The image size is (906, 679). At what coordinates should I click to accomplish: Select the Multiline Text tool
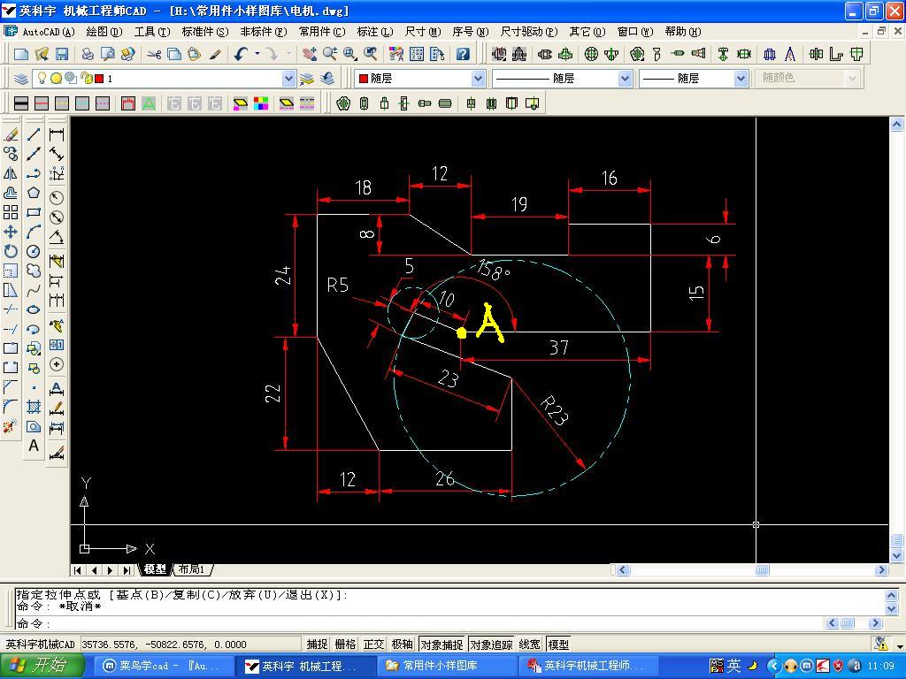pyautogui.click(x=34, y=446)
